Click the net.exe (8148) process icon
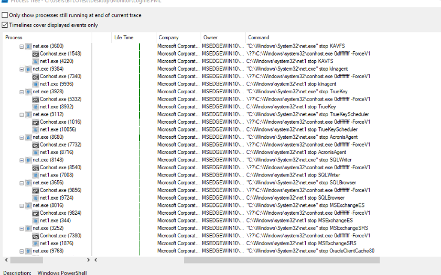The width and height of the screenshot is (441, 275). click(28, 160)
